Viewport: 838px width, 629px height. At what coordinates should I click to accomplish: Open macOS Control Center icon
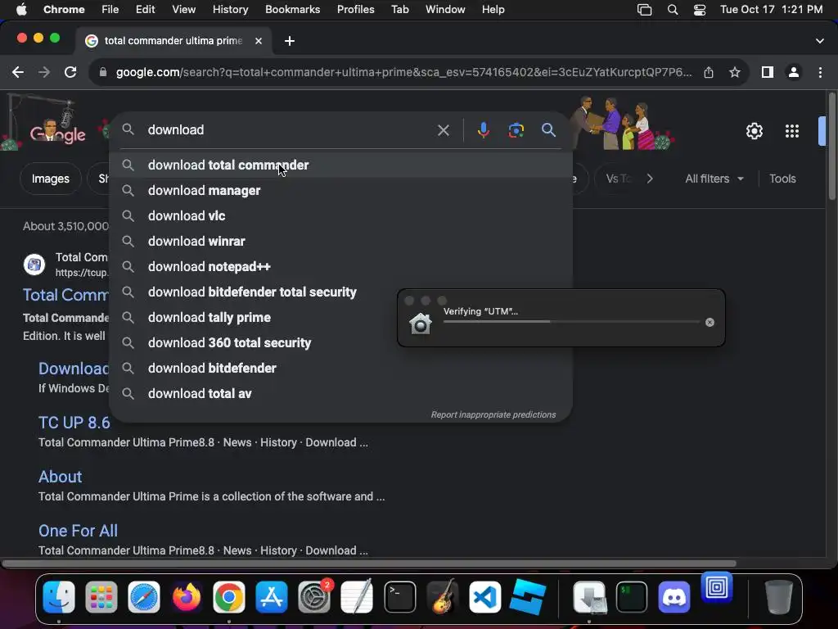[x=700, y=10]
